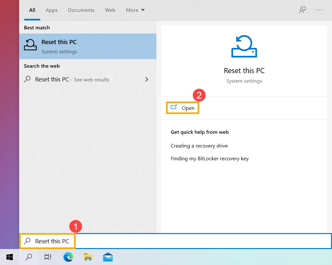Click the feedback person icon in search header

click(302, 10)
